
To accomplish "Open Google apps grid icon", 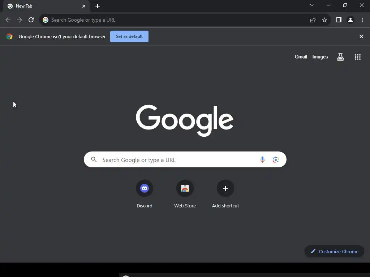I will (358, 57).
